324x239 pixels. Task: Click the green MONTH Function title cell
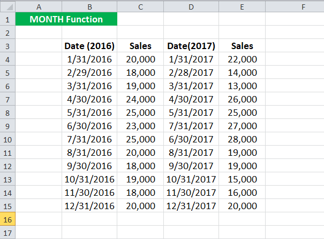66,19
